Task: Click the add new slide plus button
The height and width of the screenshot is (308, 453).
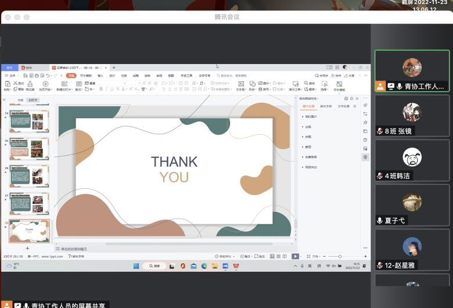Action: pos(27,248)
